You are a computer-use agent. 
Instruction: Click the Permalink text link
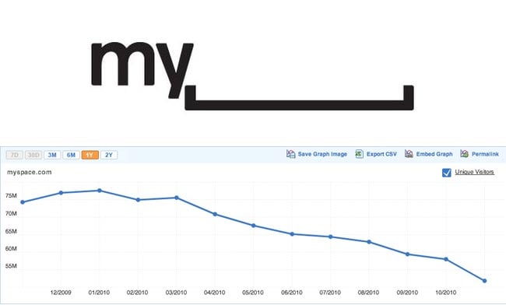(x=485, y=154)
